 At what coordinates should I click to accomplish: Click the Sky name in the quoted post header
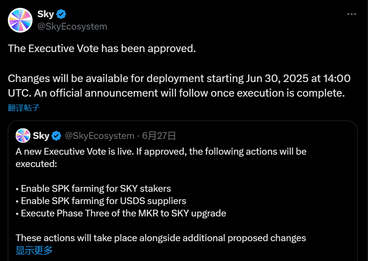41,136
